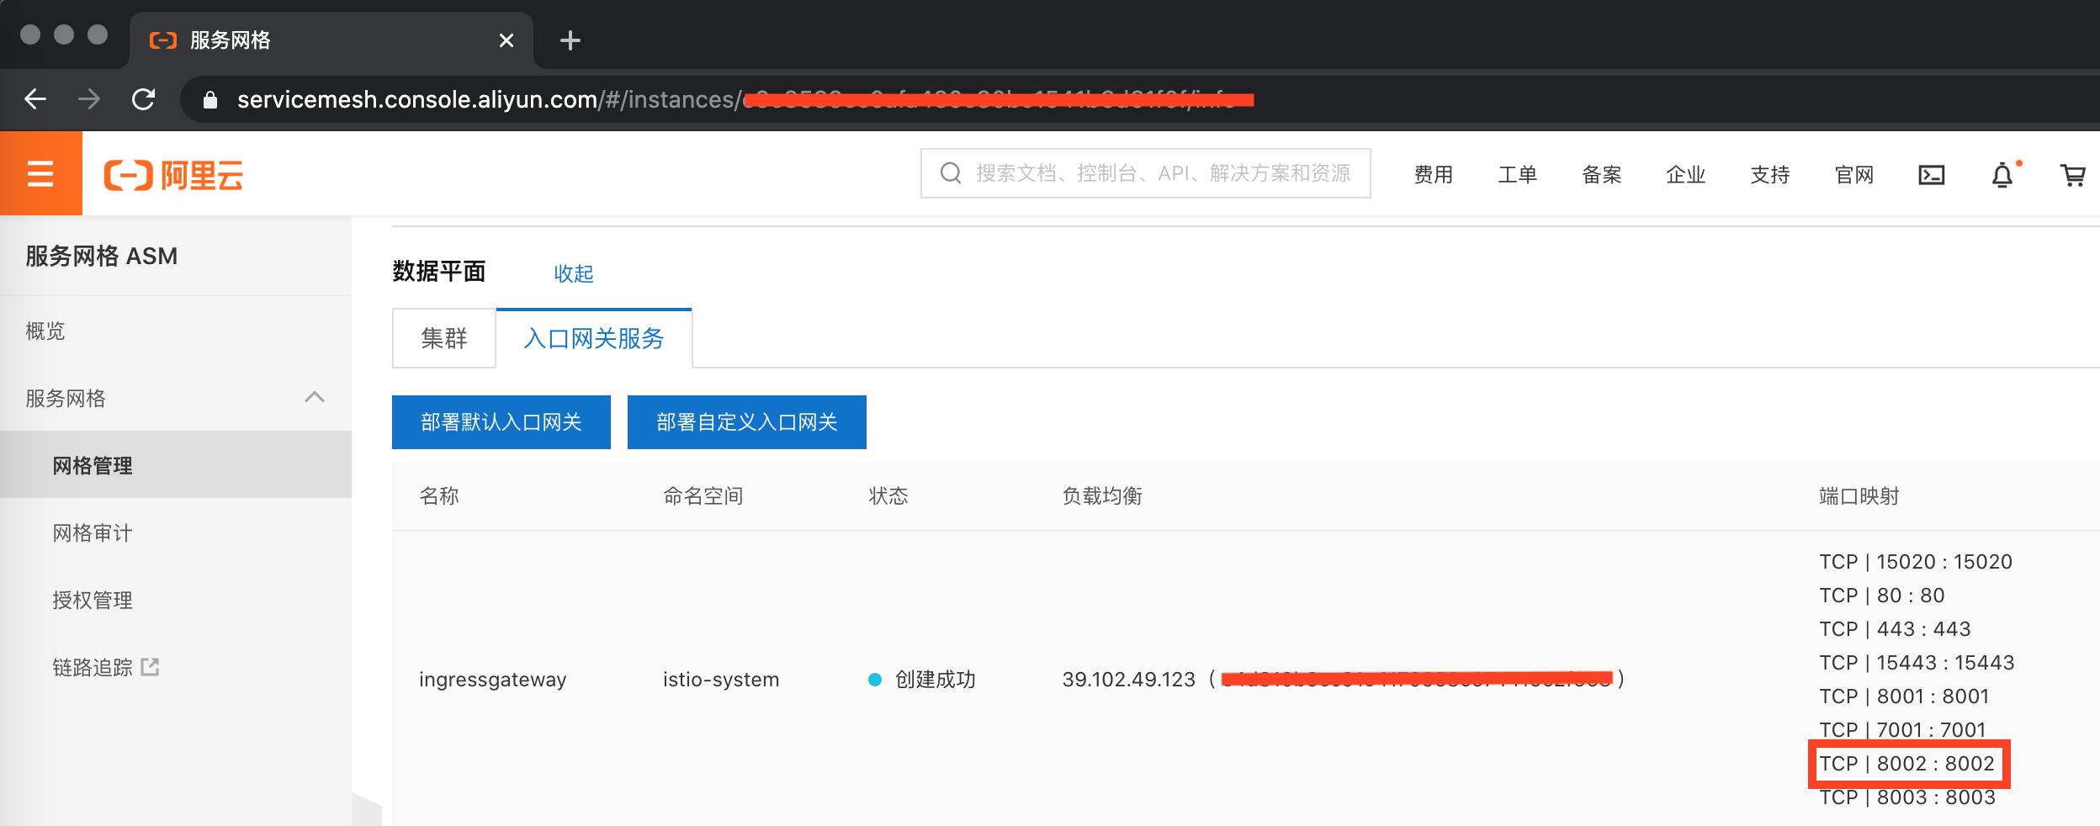Select the 入口网关服务 tab
The width and height of the screenshot is (2100, 826).
(x=594, y=337)
